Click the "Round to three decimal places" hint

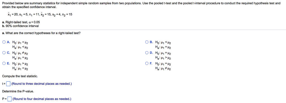click(42, 84)
